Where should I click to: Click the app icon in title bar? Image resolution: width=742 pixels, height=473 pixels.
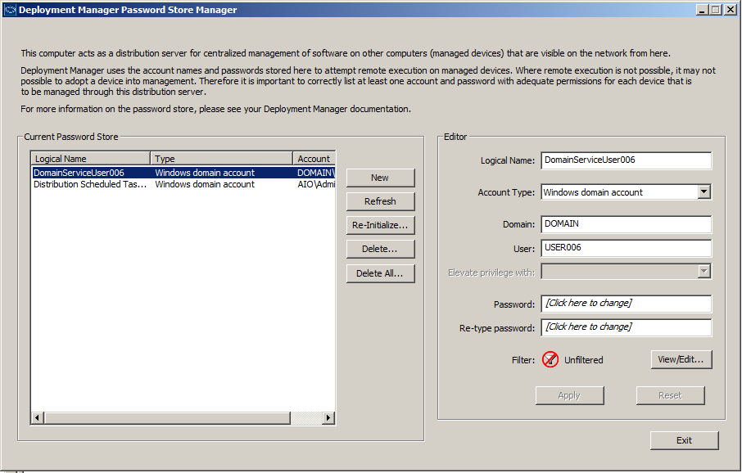[9, 10]
